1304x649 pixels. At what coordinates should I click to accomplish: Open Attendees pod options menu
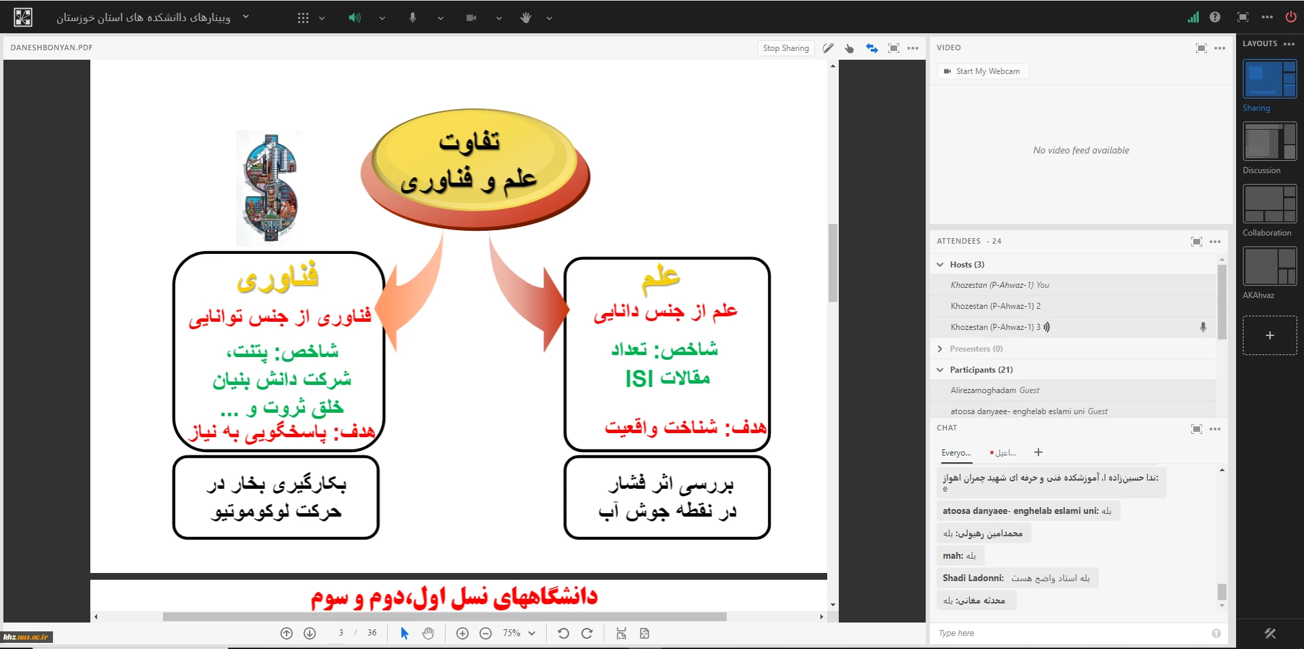[1215, 242]
